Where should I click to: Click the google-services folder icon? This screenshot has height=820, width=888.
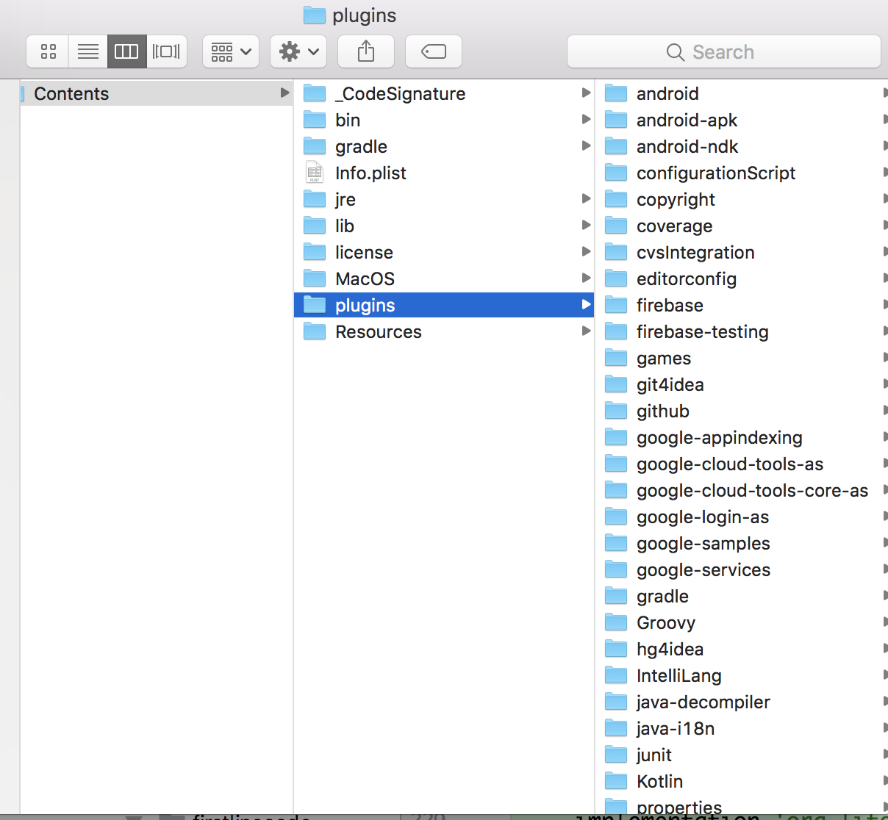click(x=616, y=569)
